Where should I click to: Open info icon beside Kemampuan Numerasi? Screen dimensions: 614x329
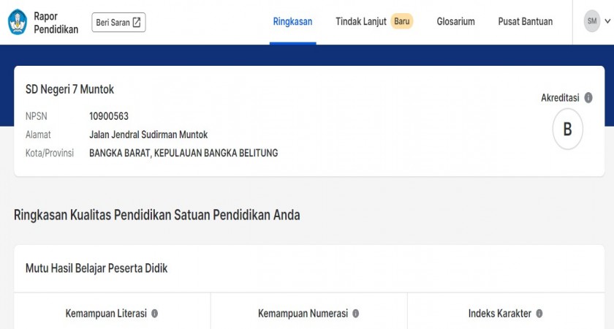[x=355, y=314]
